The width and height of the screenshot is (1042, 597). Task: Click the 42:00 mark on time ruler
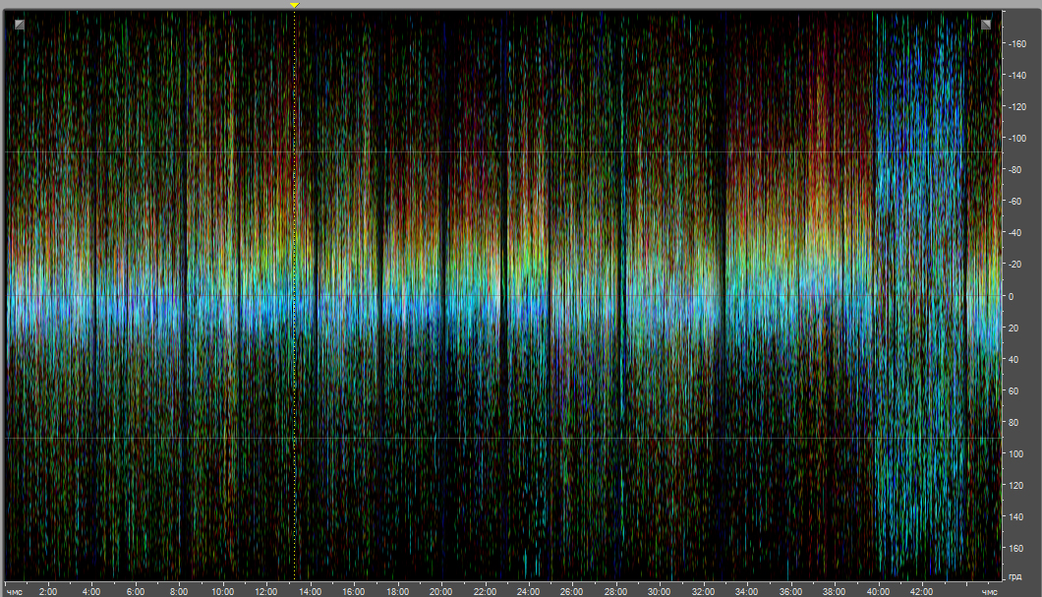pyautogui.click(x=921, y=591)
